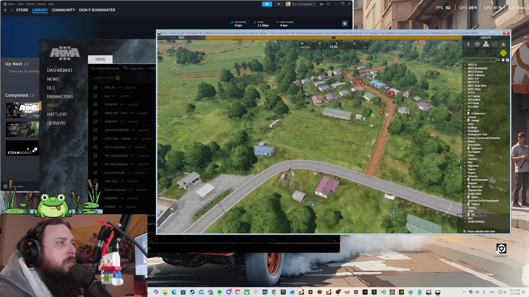Click the CREATE panel header
Image resolution: width=529 pixels, height=297 pixels.
click(x=486, y=38)
